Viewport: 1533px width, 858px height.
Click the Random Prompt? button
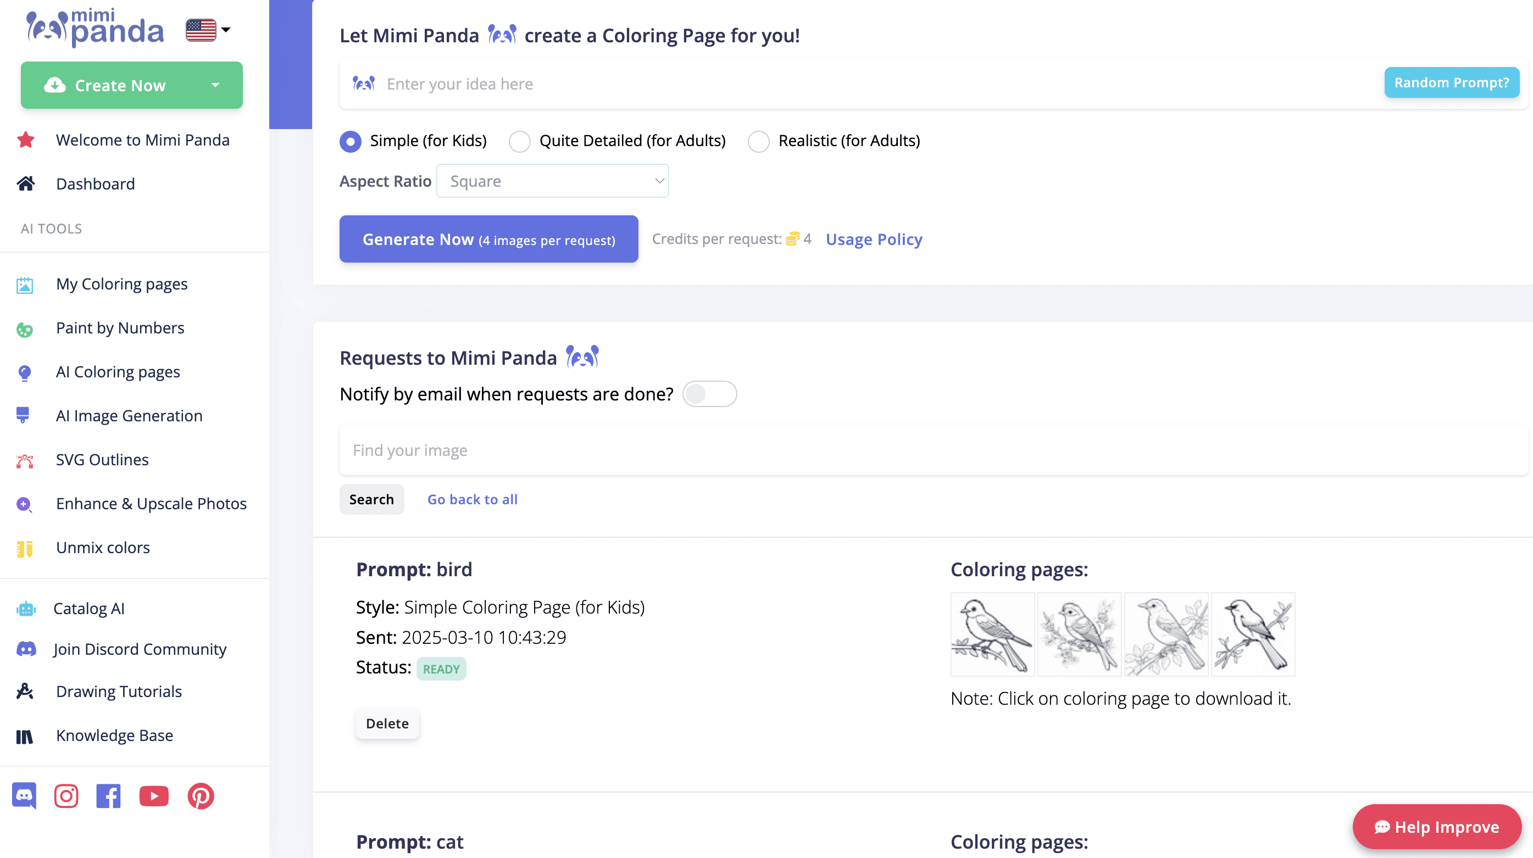(1452, 83)
